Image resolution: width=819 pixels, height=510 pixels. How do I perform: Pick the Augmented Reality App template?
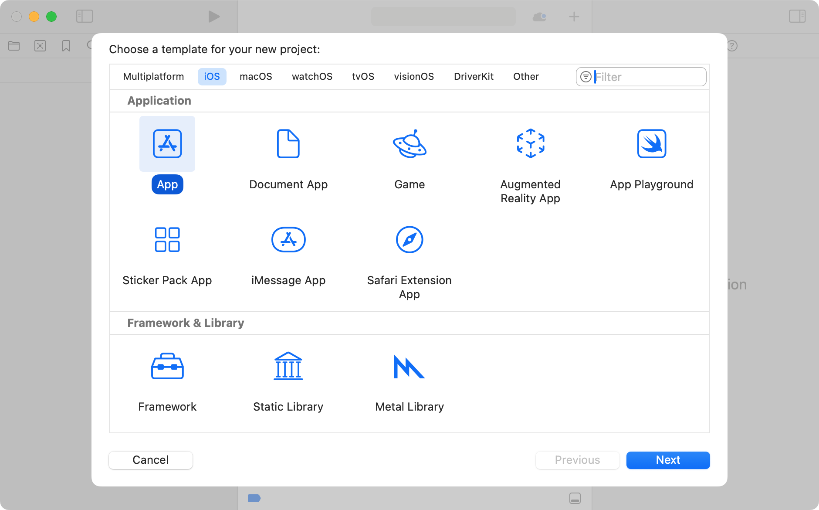(x=530, y=144)
